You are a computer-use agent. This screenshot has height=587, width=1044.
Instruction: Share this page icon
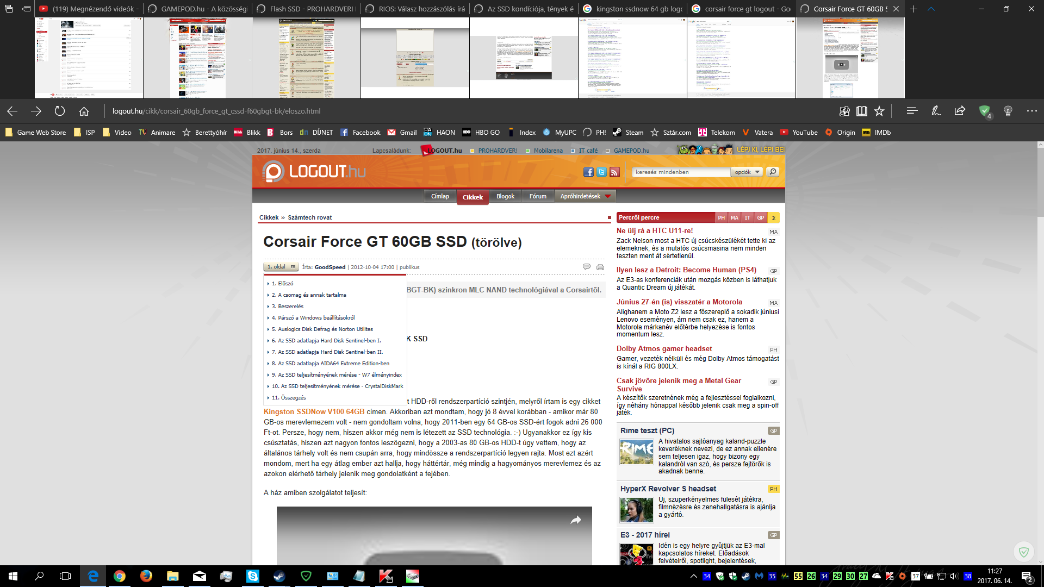pyautogui.click(x=960, y=111)
